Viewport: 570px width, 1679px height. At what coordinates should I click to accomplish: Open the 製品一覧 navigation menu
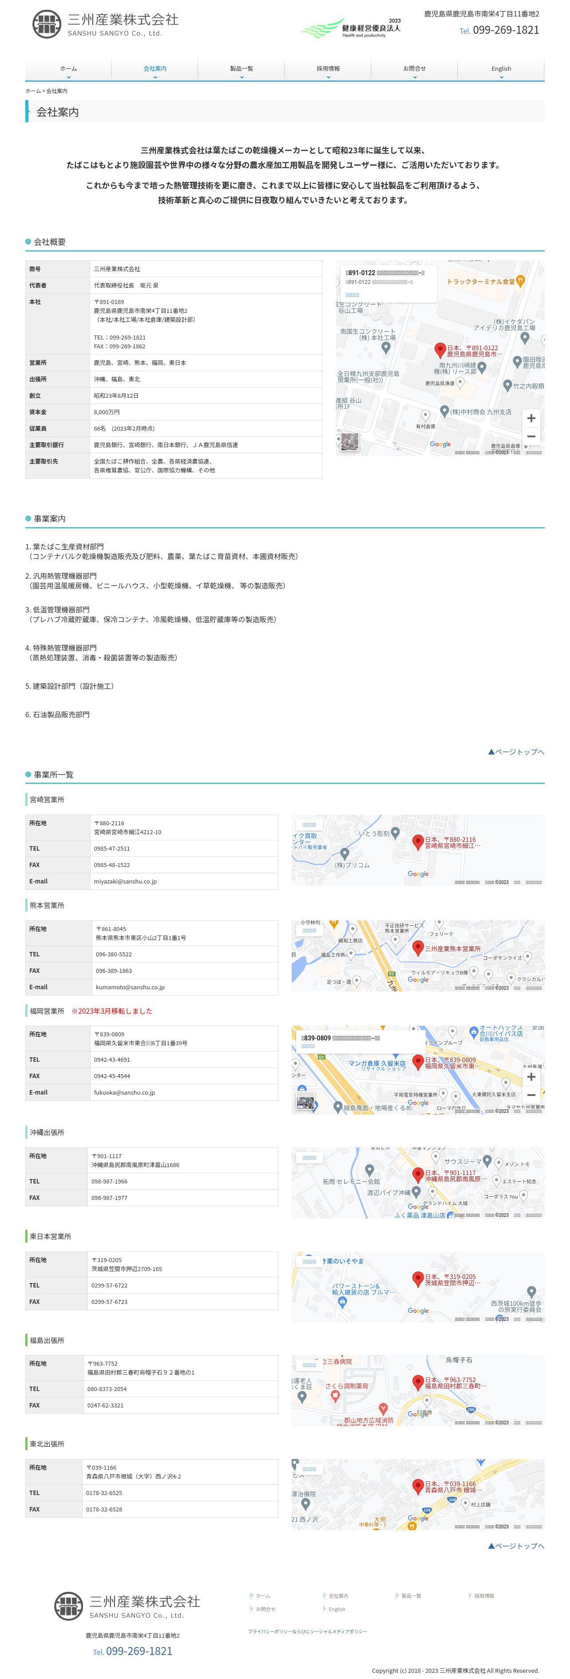(241, 69)
